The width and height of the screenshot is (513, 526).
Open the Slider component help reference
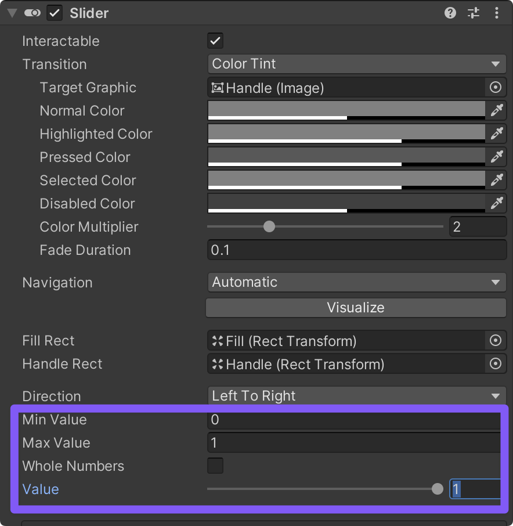tap(450, 13)
